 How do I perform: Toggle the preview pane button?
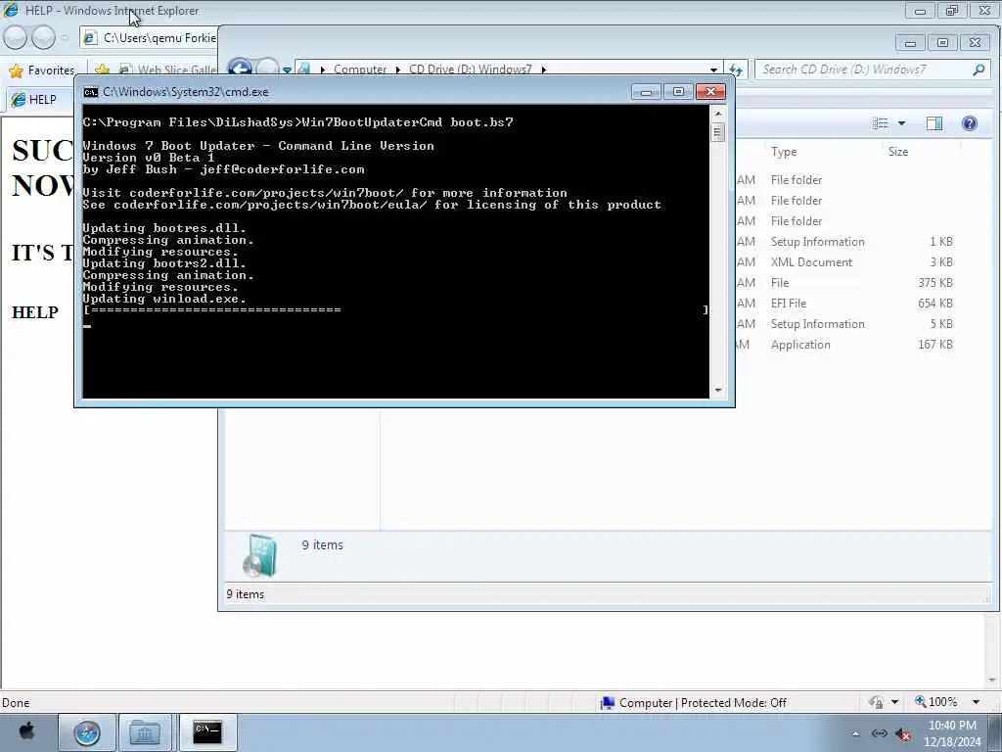click(x=934, y=123)
